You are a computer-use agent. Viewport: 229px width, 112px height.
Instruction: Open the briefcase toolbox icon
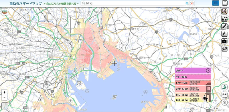point(224,41)
